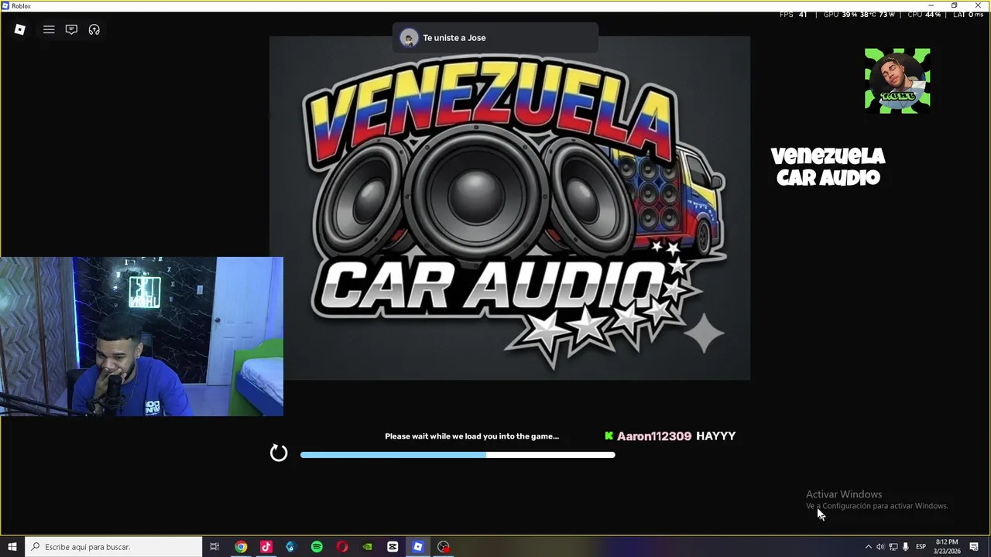
Task: Minimize the Roblox window
Action: pyautogui.click(x=931, y=5)
